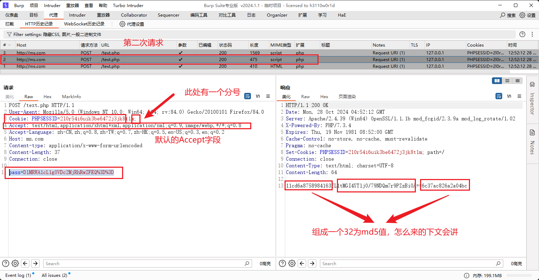Open the All issues (2) link

54,275
